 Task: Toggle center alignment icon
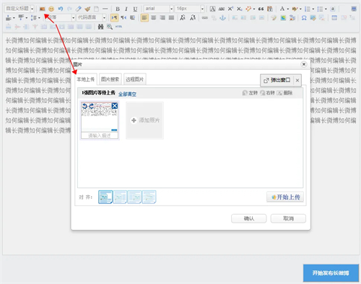pos(153,18)
